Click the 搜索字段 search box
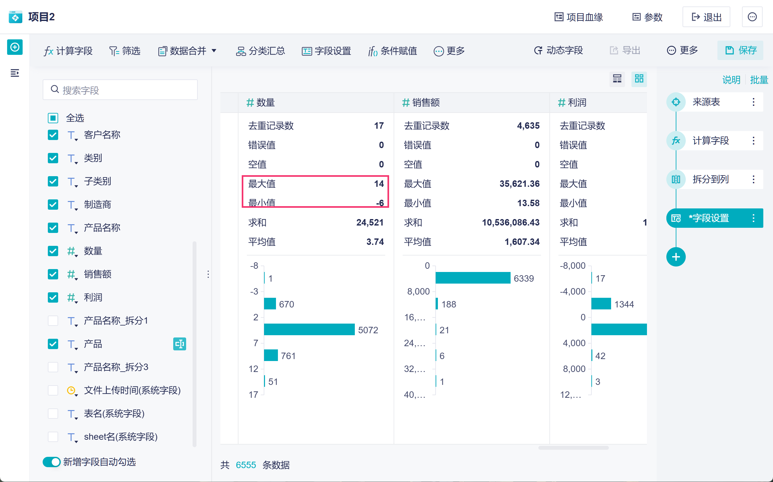This screenshot has height=482, width=773. pos(120,90)
